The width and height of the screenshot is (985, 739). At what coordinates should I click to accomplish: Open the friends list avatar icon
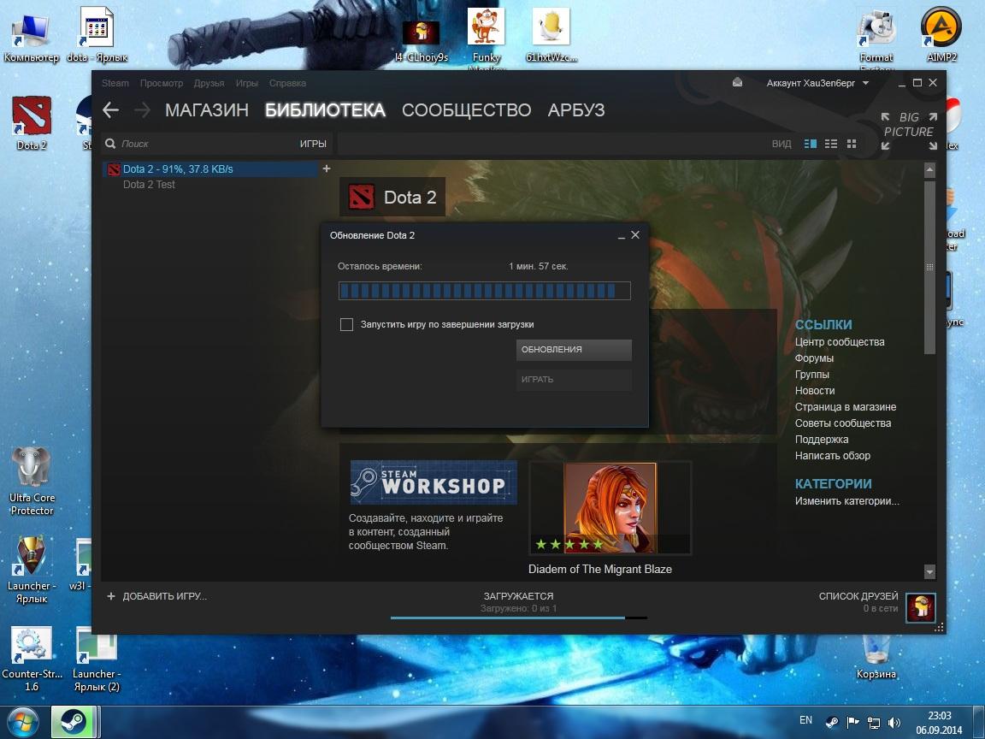tap(920, 608)
